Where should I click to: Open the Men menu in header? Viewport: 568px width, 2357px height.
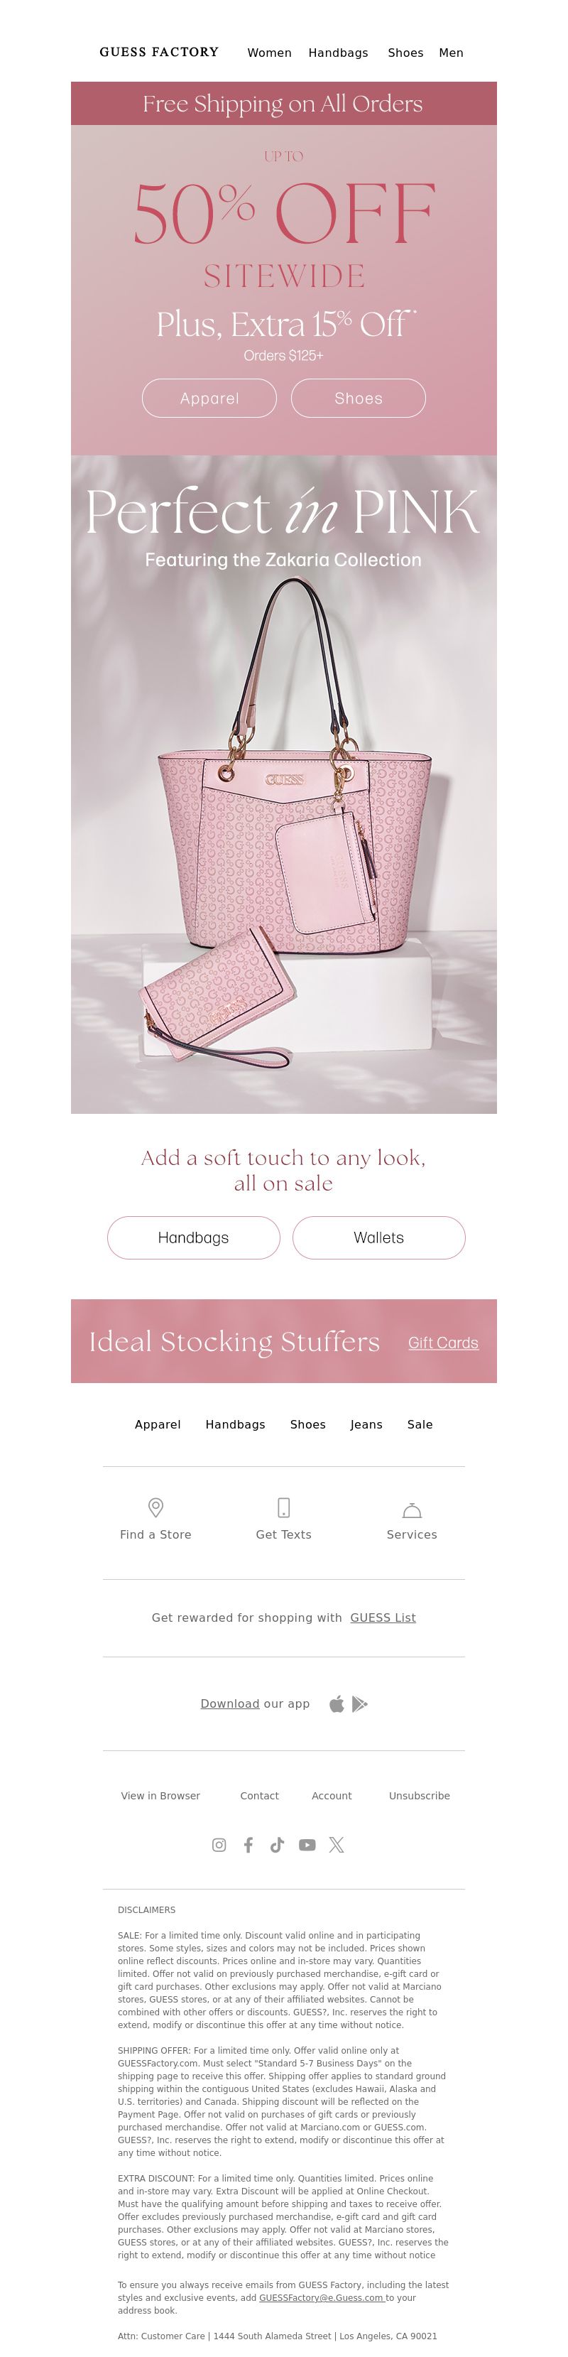pyautogui.click(x=451, y=53)
